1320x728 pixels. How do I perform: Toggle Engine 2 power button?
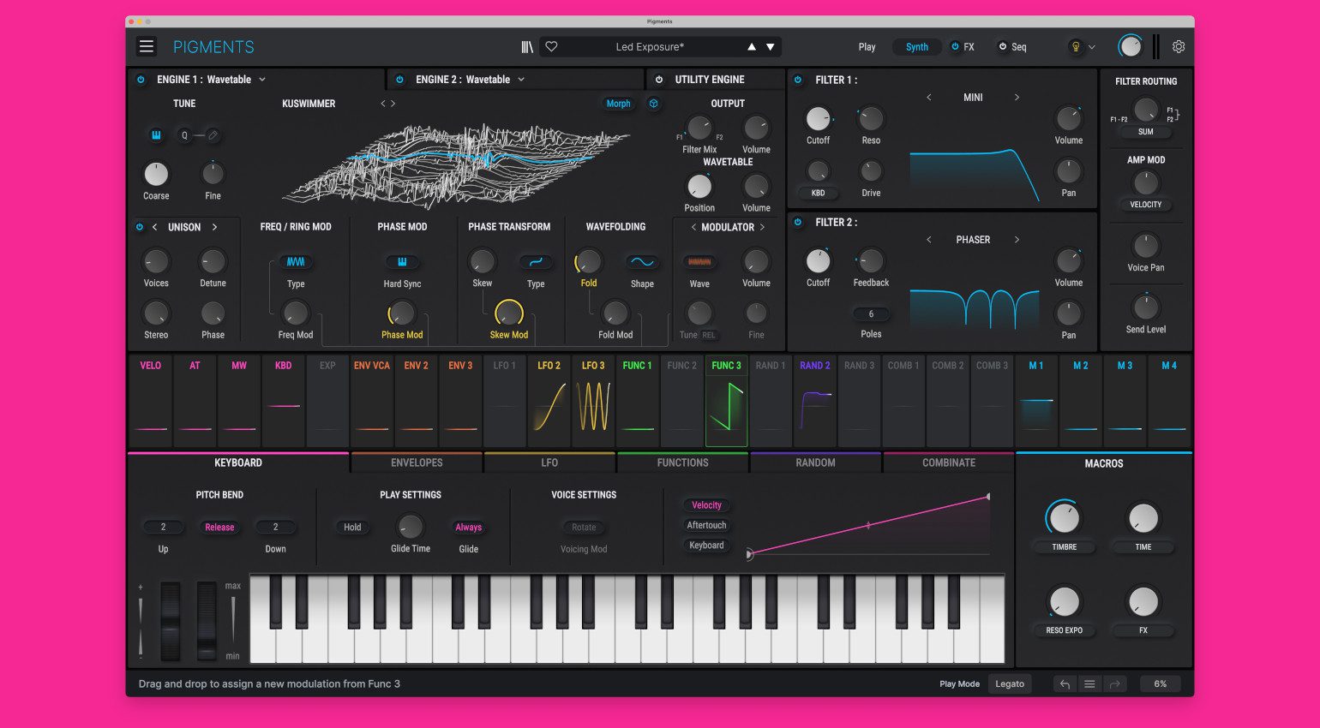click(399, 80)
